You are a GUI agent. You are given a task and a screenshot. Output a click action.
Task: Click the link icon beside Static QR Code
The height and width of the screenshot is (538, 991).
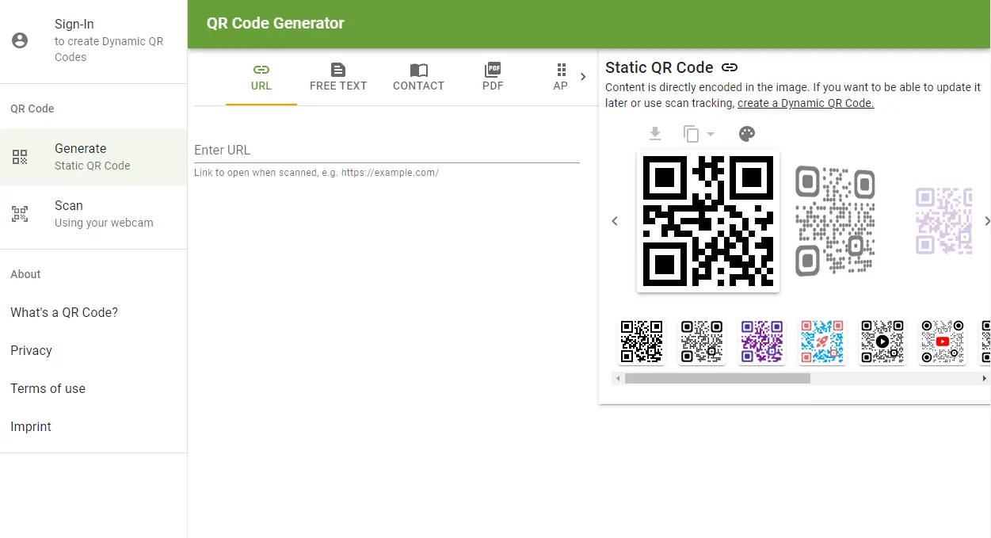point(730,68)
